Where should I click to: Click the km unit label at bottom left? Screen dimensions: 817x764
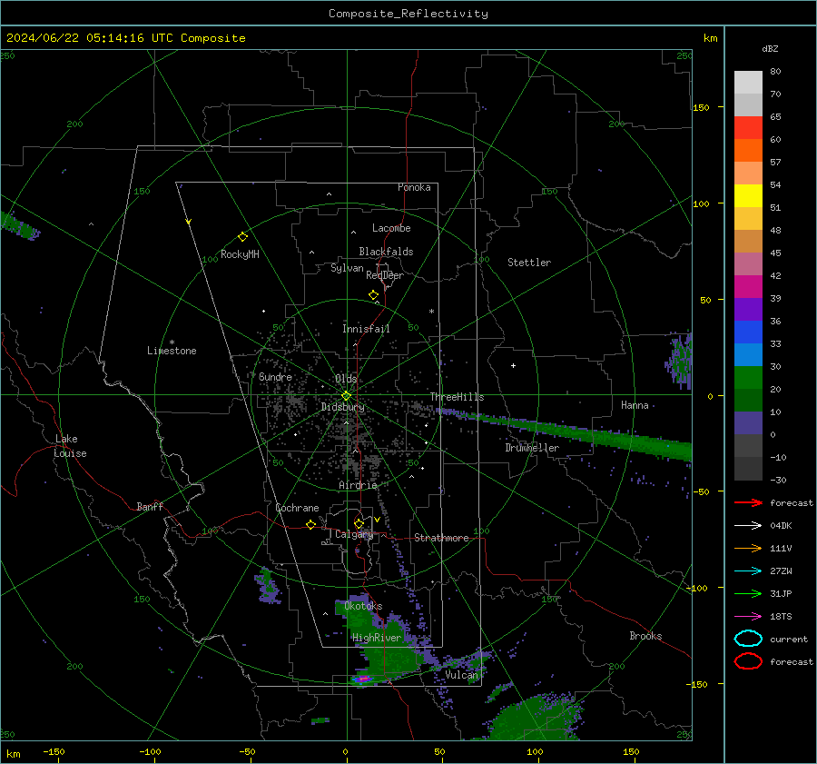(13, 754)
